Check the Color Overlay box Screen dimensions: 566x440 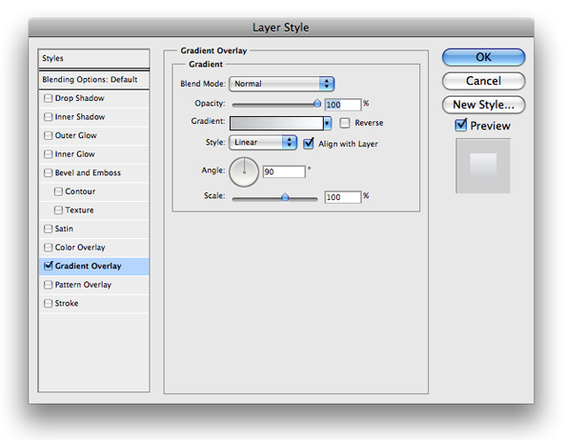48,248
